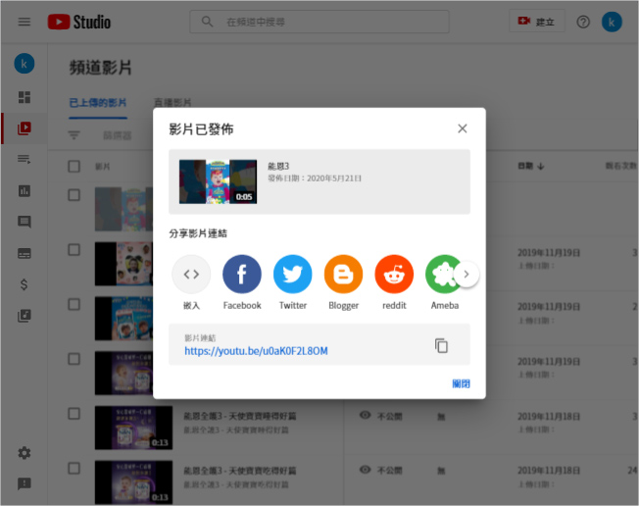Click the help question mark icon
This screenshot has width=639, height=506.
point(583,22)
